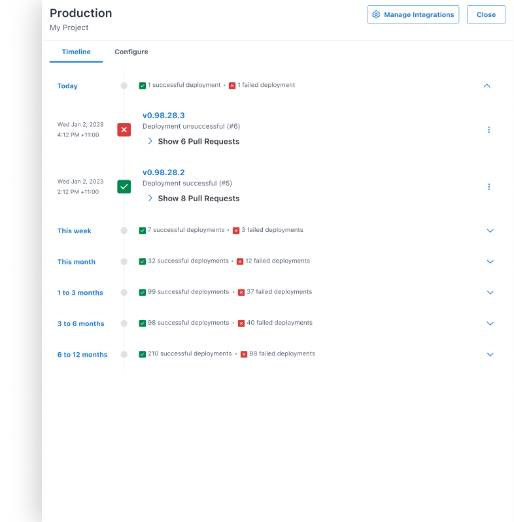Expand the This month section chevron
This screenshot has height=522, width=514.
pyautogui.click(x=490, y=261)
